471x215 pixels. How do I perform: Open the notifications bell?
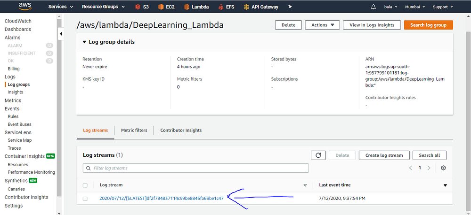pyautogui.click(x=374, y=7)
